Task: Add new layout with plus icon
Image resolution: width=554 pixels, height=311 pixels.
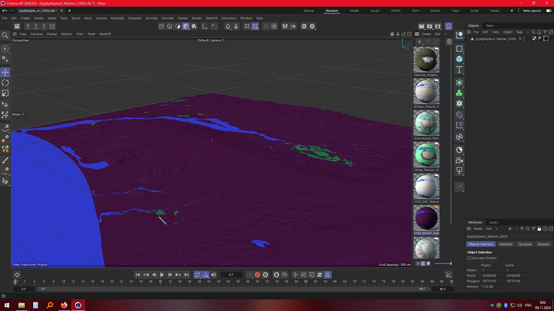Action: pyautogui.click(x=512, y=11)
